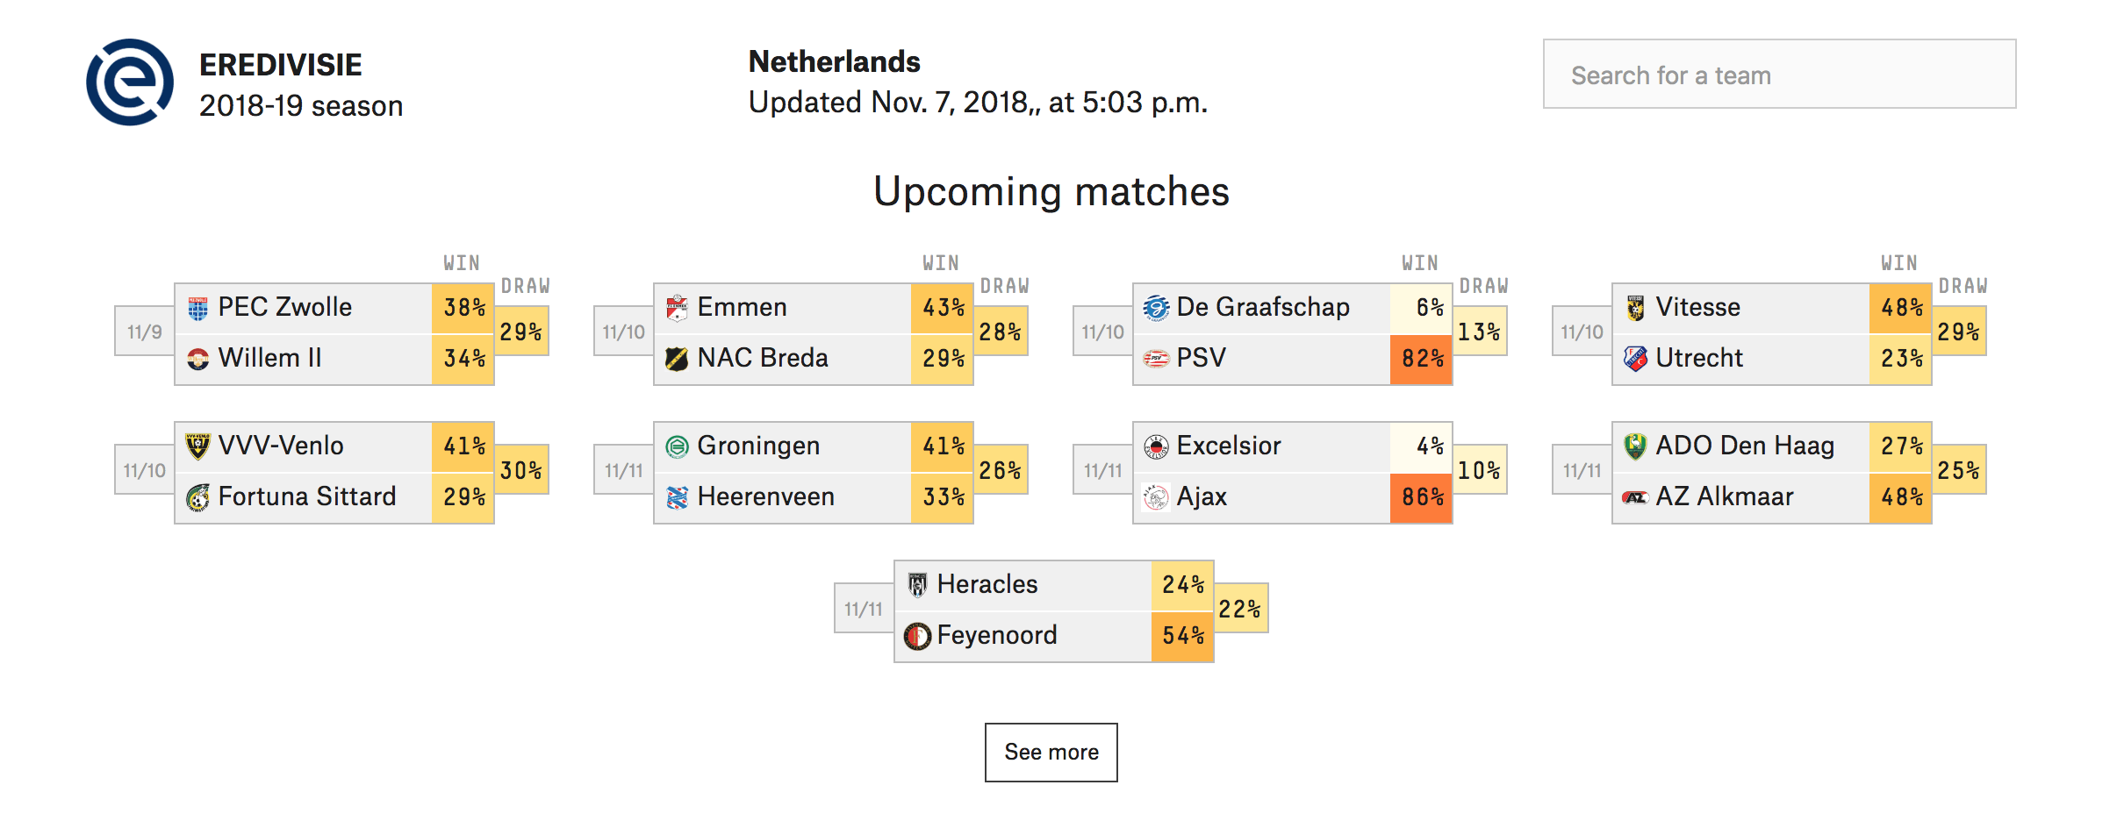
Task: Click the PEC Zwolle club crest
Action: point(198,308)
